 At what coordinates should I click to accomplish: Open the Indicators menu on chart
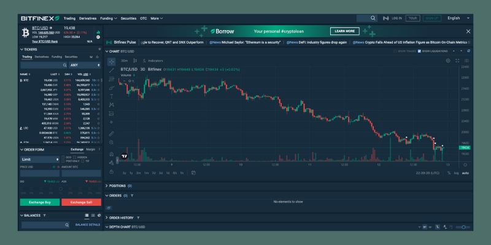(x=153, y=61)
